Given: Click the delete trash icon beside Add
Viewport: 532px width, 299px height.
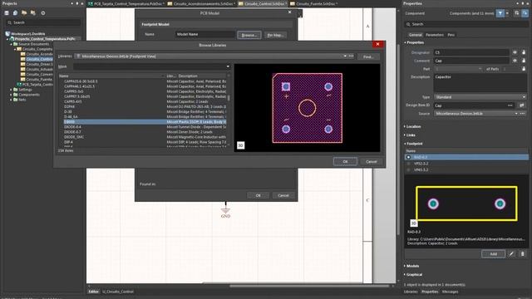Looking at the screenshot, I should 523,254.
